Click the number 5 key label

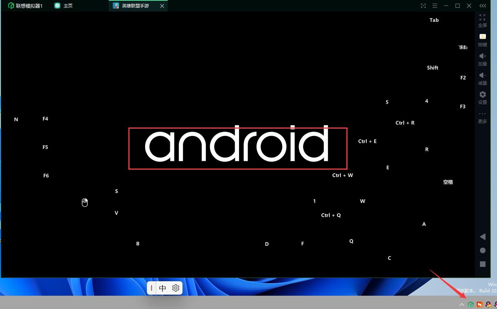coord(387,102)
